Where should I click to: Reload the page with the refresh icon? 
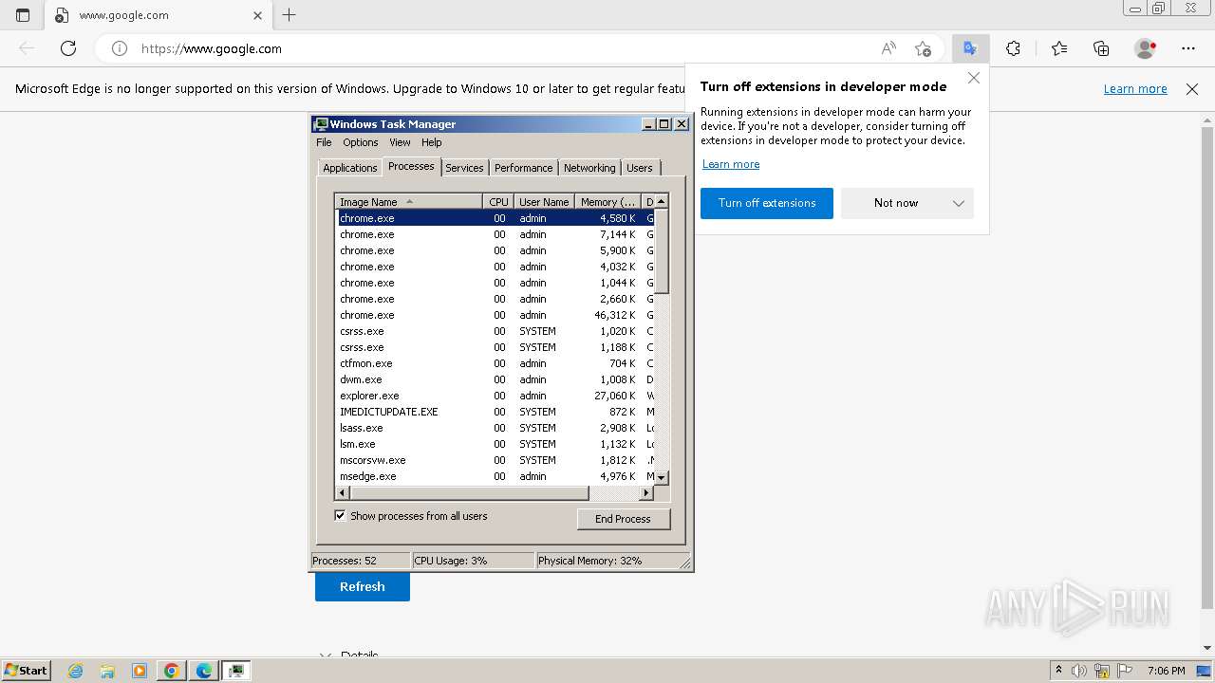(x=68, y=48)
